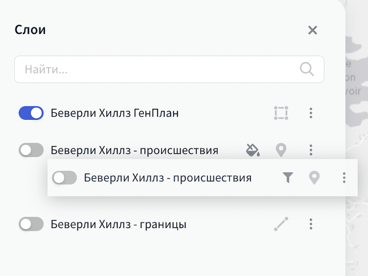Click the line icon on границы layer
Viewport: 368px width, 276px height.
tap(281, 224)
